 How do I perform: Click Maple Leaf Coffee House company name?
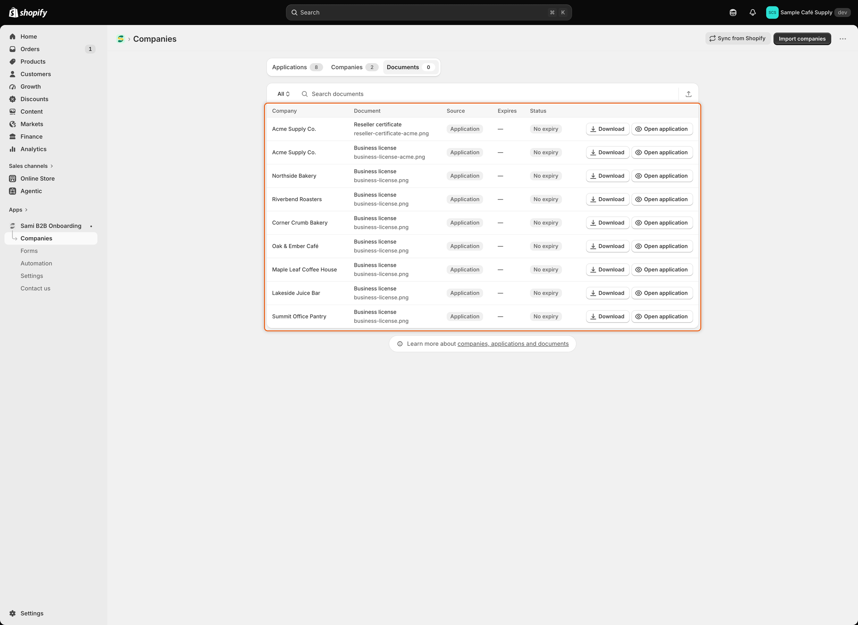[x=304, y=269]
